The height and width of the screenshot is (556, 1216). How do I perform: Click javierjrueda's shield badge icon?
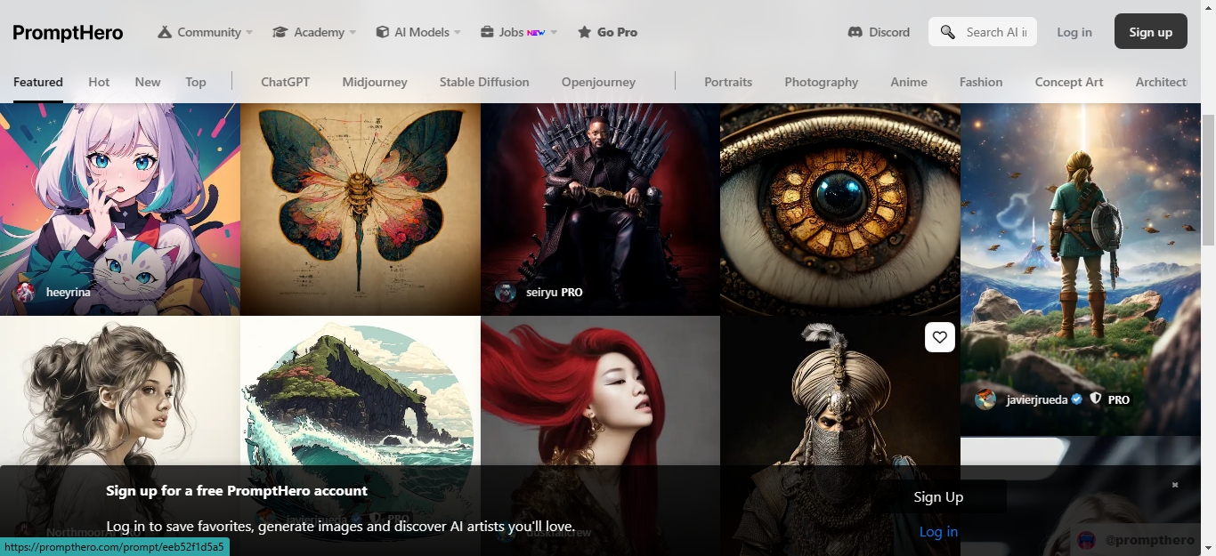coord(1096,399)
